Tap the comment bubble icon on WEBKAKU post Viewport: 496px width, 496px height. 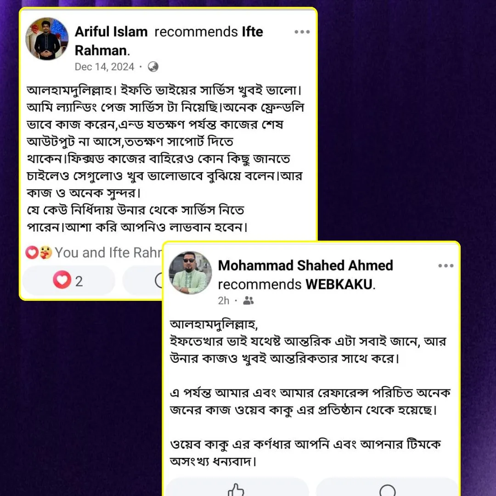pos(387,490)
